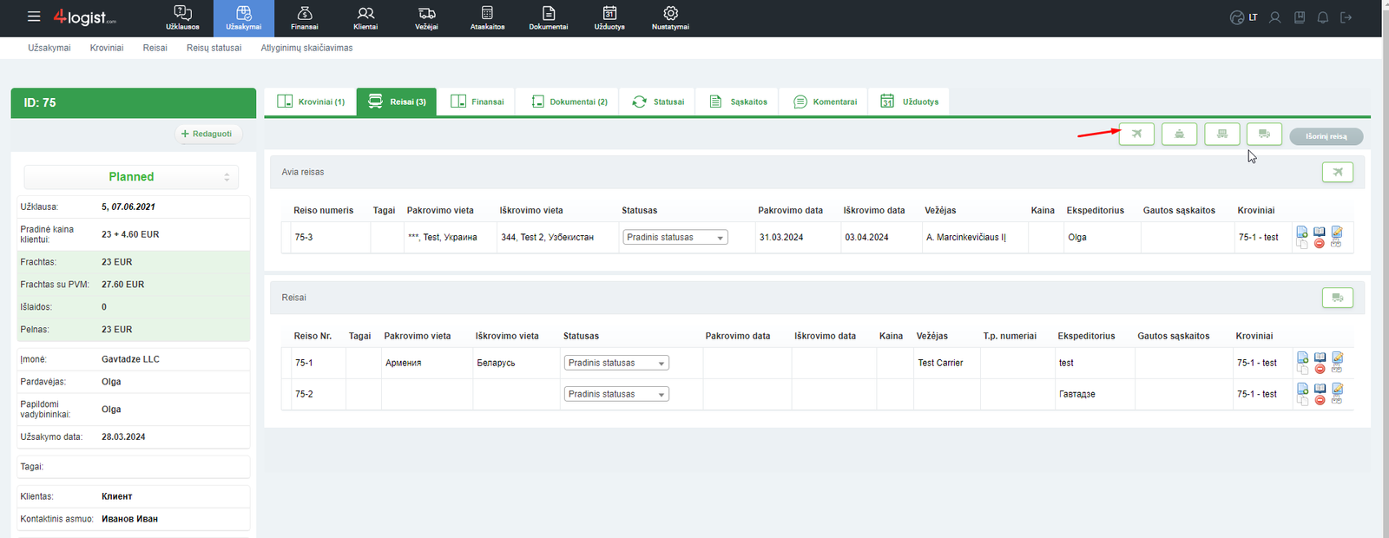
Task: Add a sea trip with the ship button
Action: [1179, 134]
